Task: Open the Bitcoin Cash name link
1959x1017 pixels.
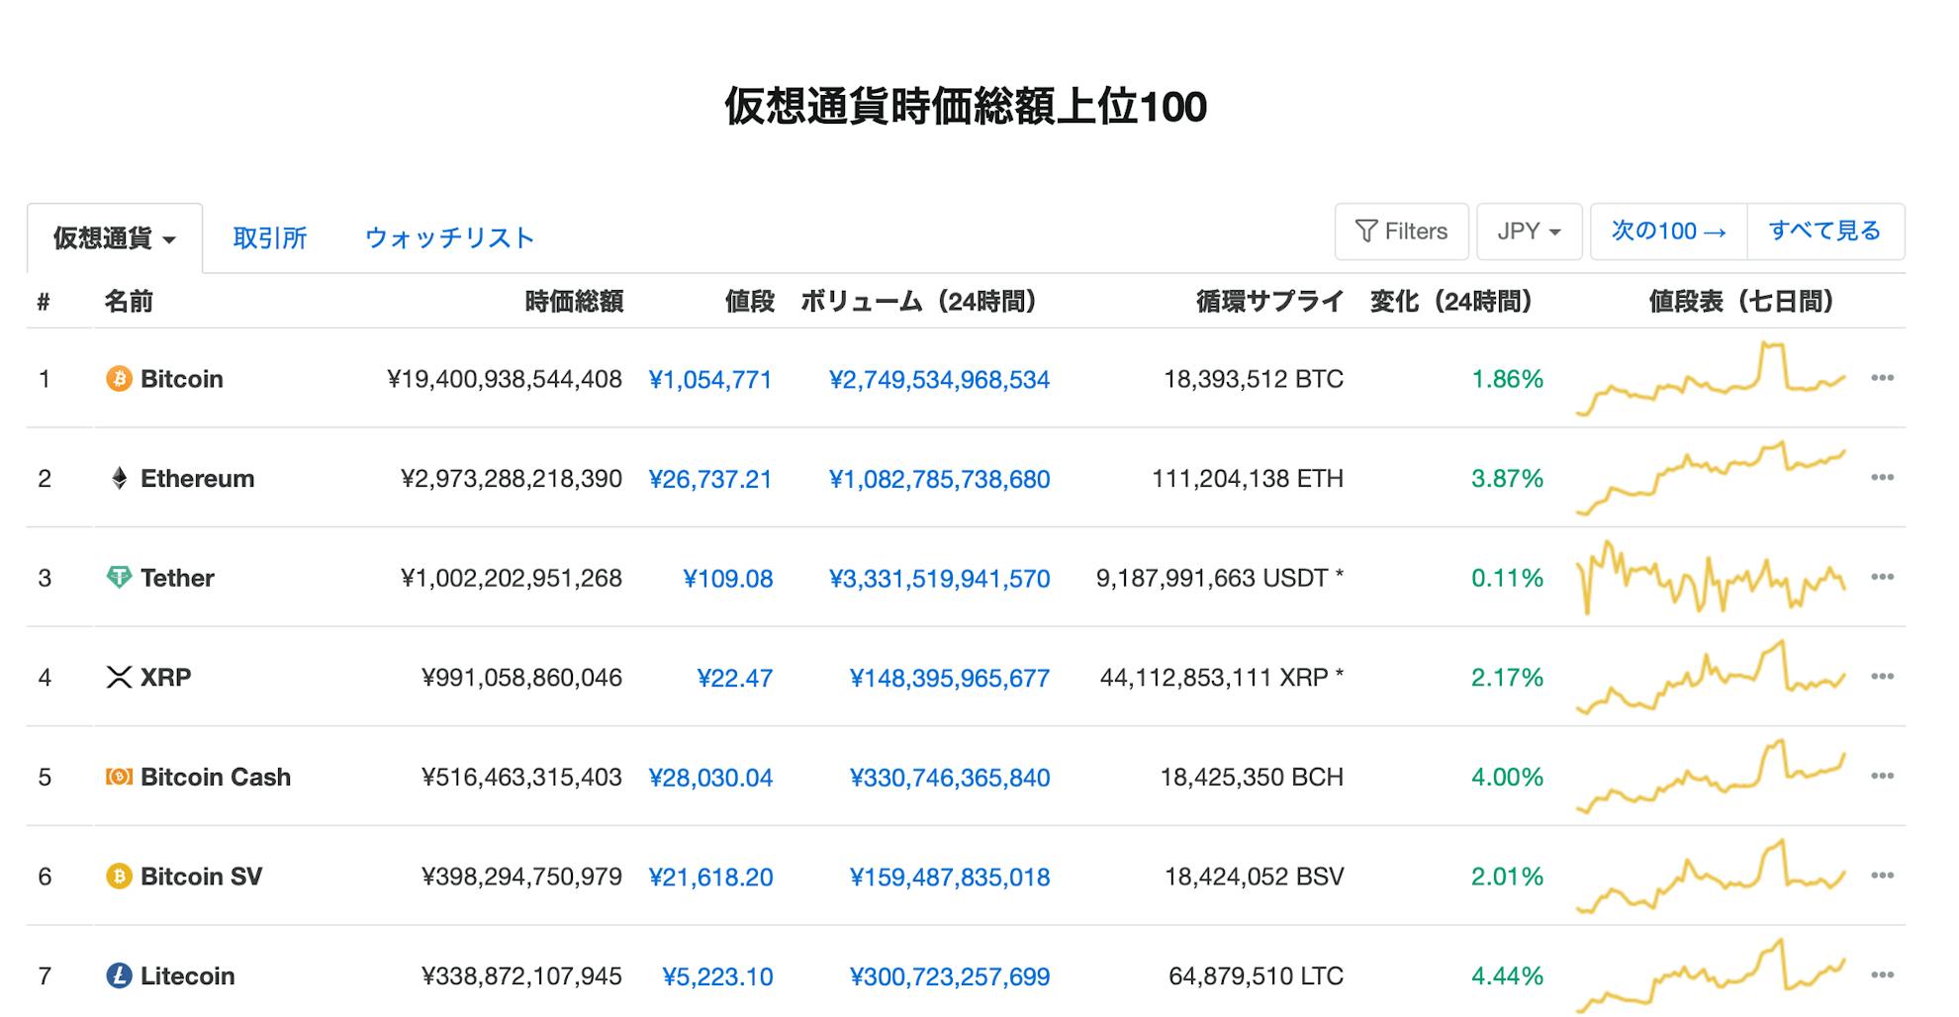Action: 216,777
